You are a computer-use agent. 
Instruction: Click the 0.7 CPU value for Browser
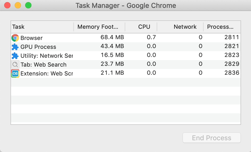[x=151, y=37]
